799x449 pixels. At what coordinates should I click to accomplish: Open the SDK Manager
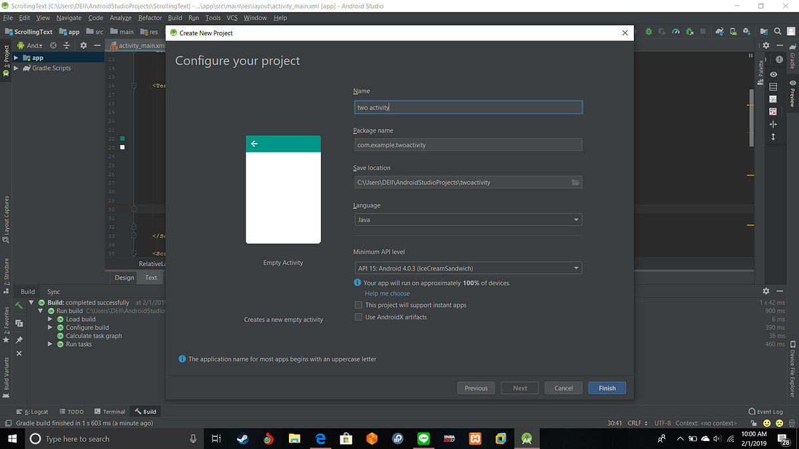746,31
